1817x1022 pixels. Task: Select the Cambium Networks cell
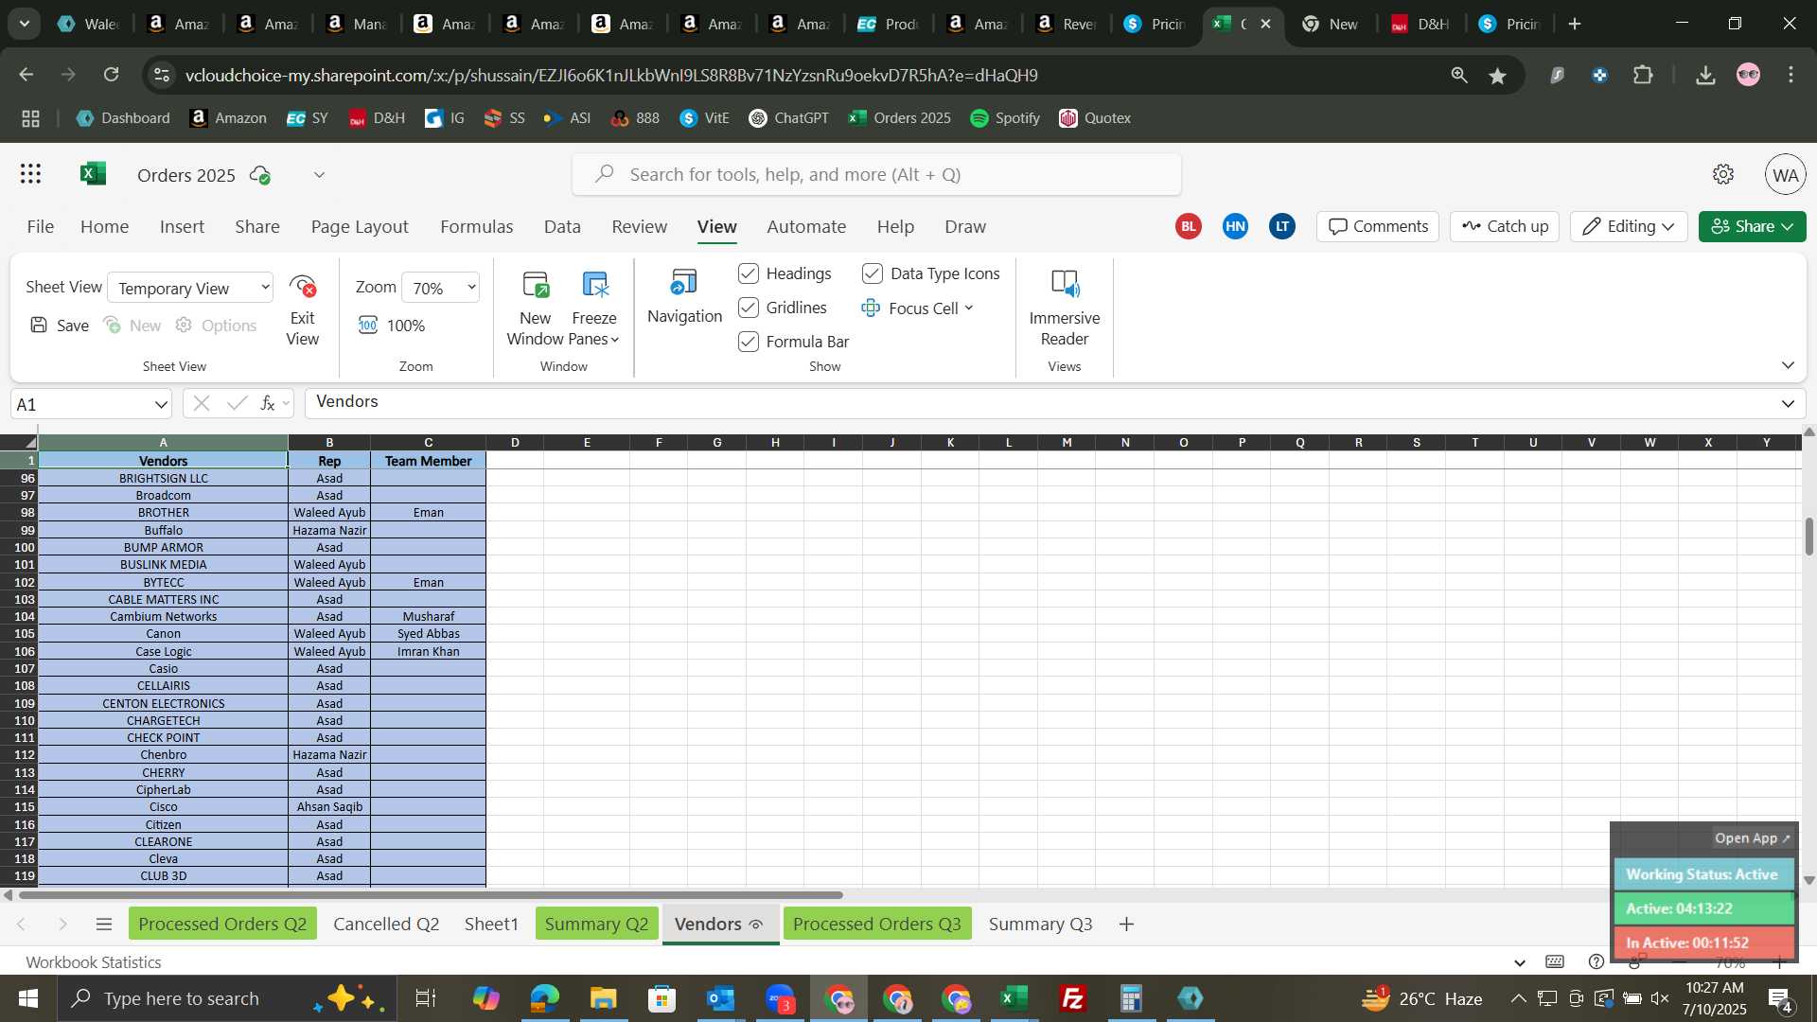[163, 617]
